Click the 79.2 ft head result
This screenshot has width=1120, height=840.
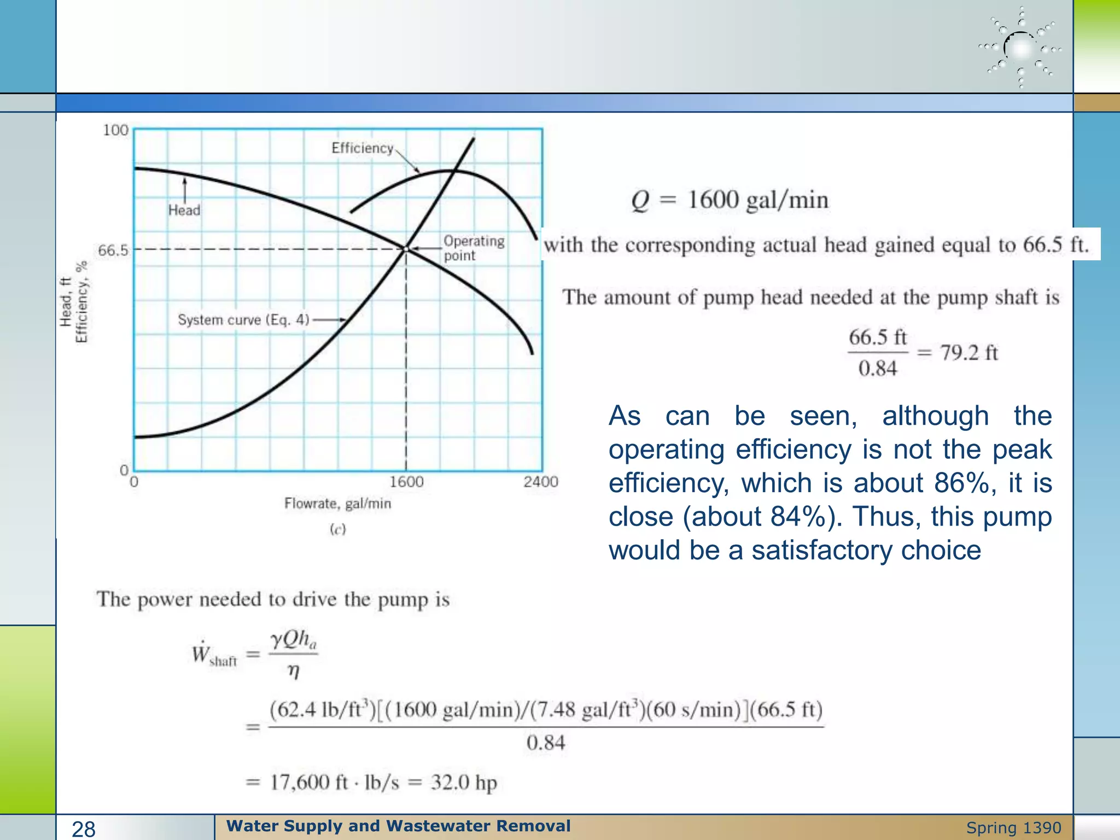pos(969,353)
